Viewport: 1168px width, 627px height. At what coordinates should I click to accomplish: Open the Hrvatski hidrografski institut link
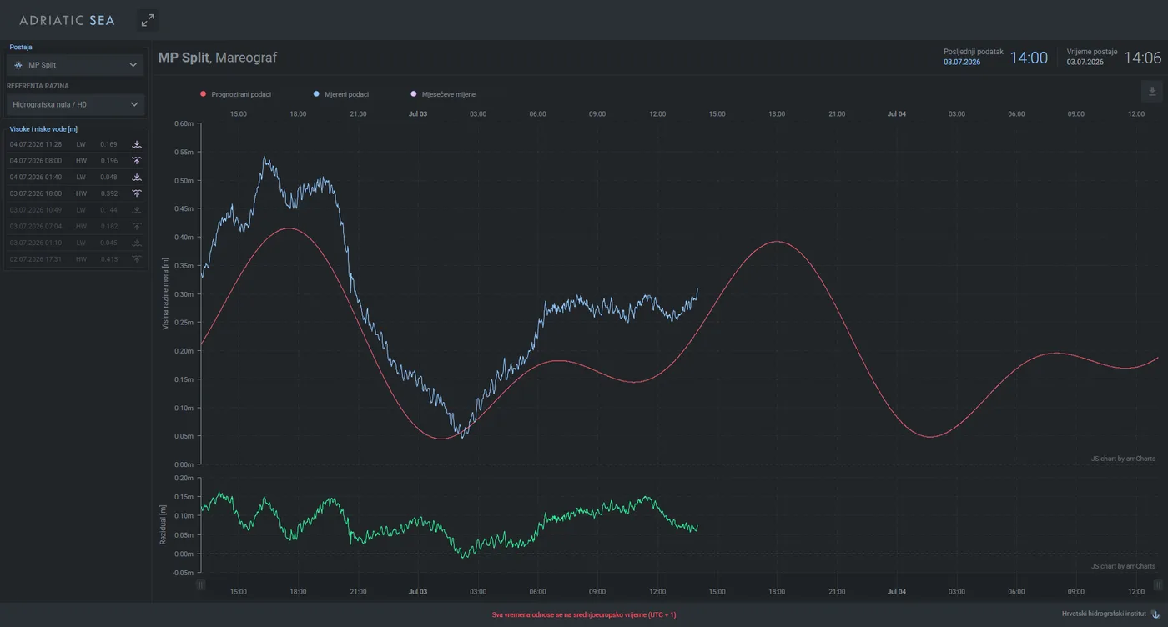(x=1104, y=614)
